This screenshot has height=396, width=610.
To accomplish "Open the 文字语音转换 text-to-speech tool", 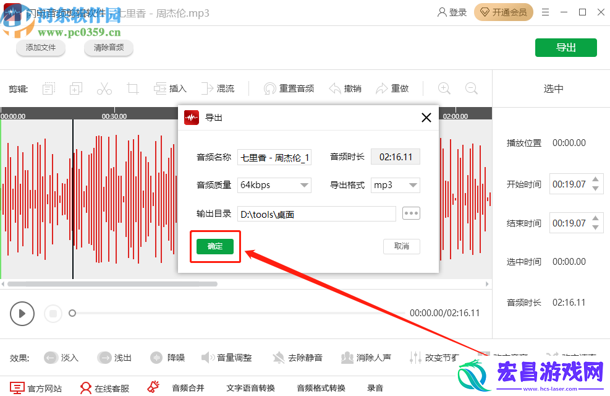I will click(x=250, y=388).
